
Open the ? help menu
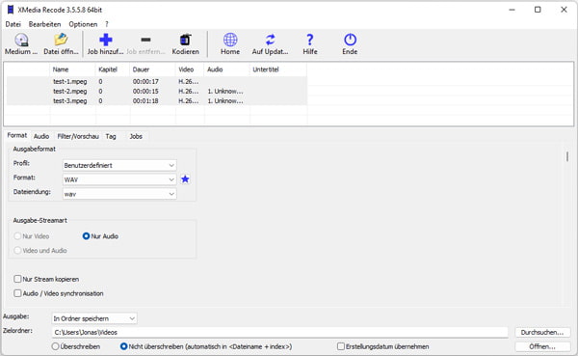tap(107, 24)
